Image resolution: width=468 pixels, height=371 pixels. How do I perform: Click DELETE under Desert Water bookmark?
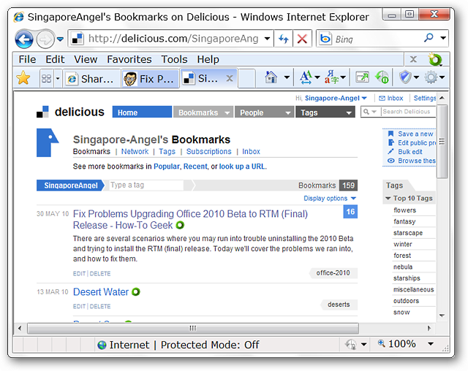(100, 306)
